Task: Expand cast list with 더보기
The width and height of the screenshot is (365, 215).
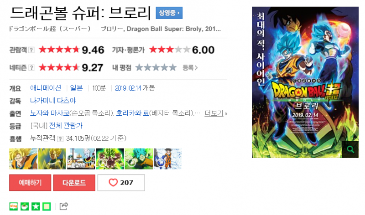Action: 215,113
